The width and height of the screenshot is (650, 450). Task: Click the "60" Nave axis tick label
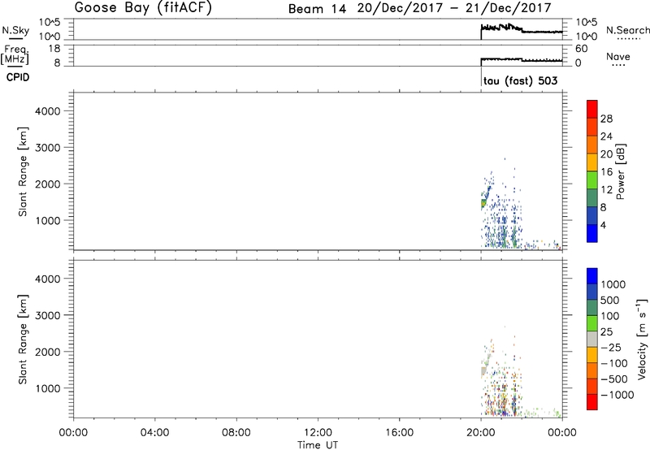[581, 49]
